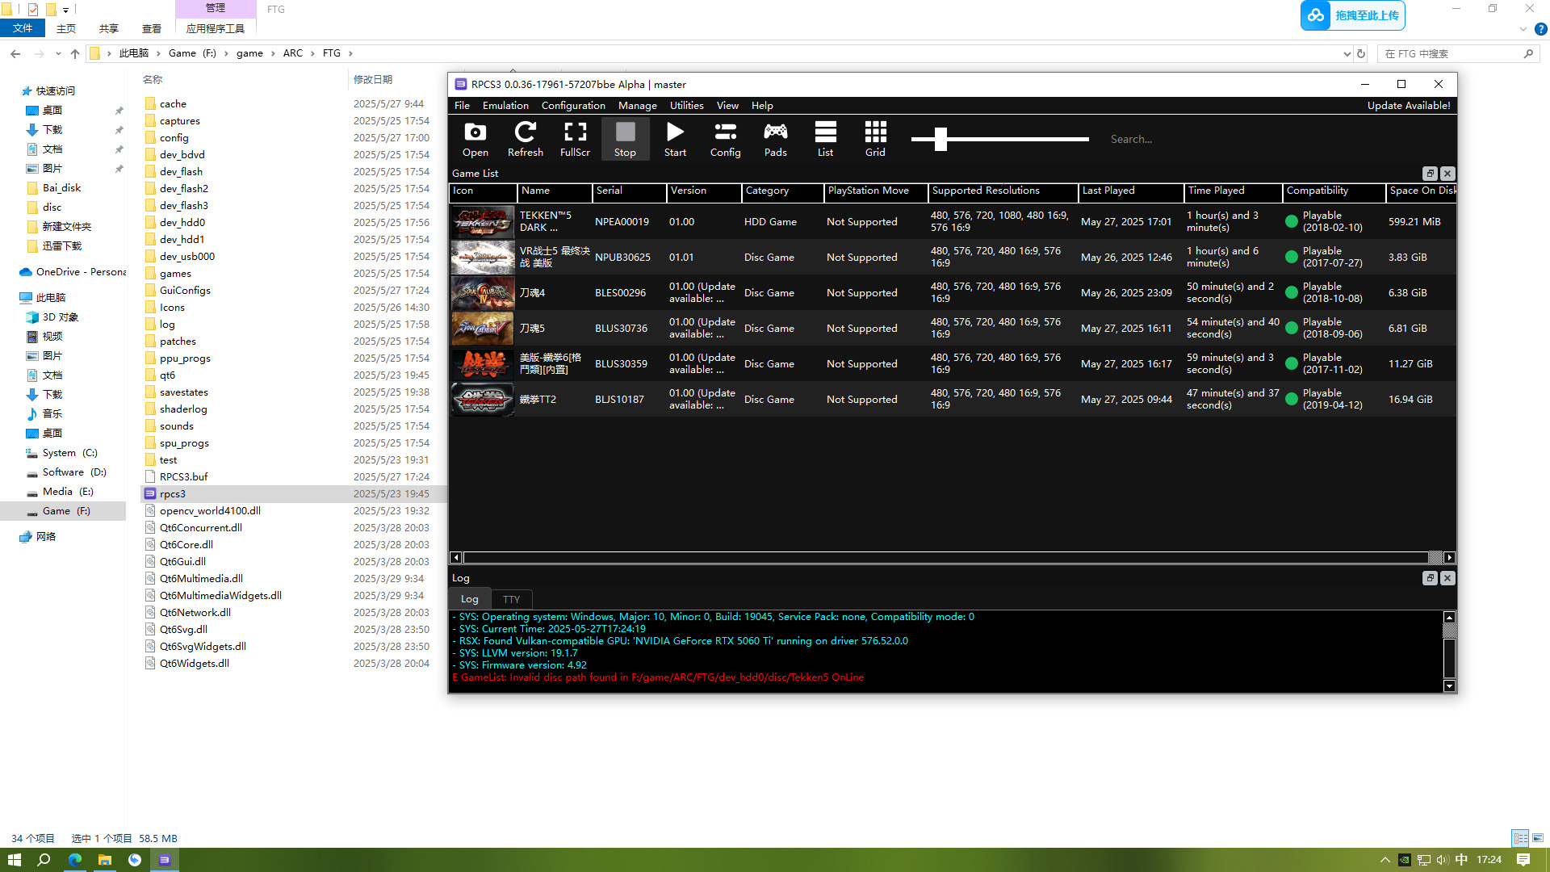Close the Log dock panel
Image resolution: width=1550 pixels, height=872 pixels.
tap(1447, 578)
